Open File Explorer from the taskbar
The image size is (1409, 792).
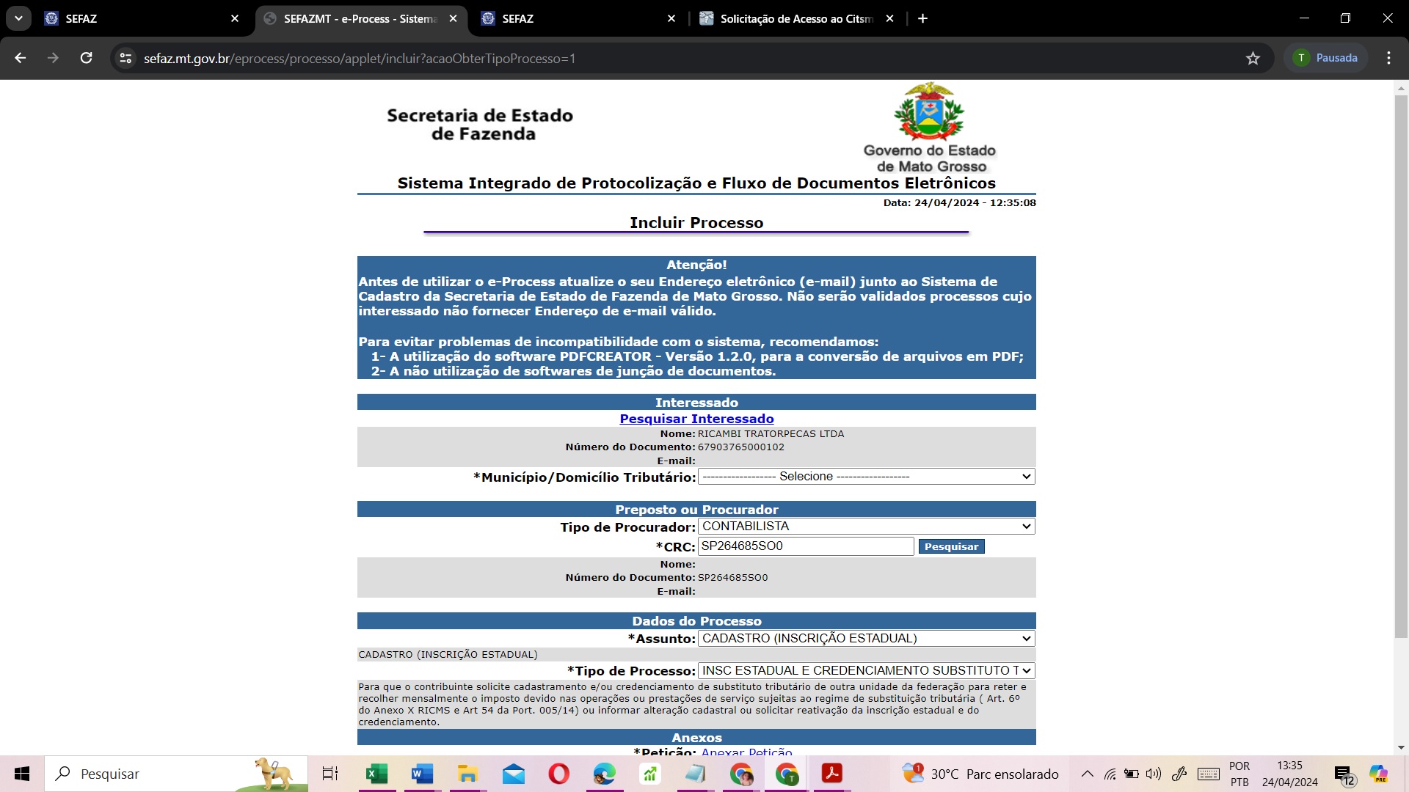pos(467,774)
